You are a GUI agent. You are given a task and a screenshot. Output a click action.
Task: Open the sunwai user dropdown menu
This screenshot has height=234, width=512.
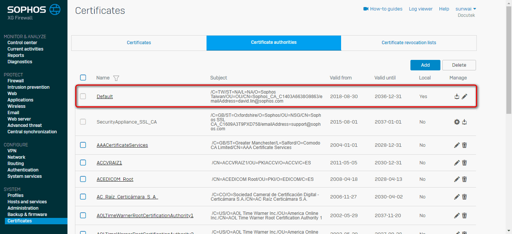click(466, 9)
